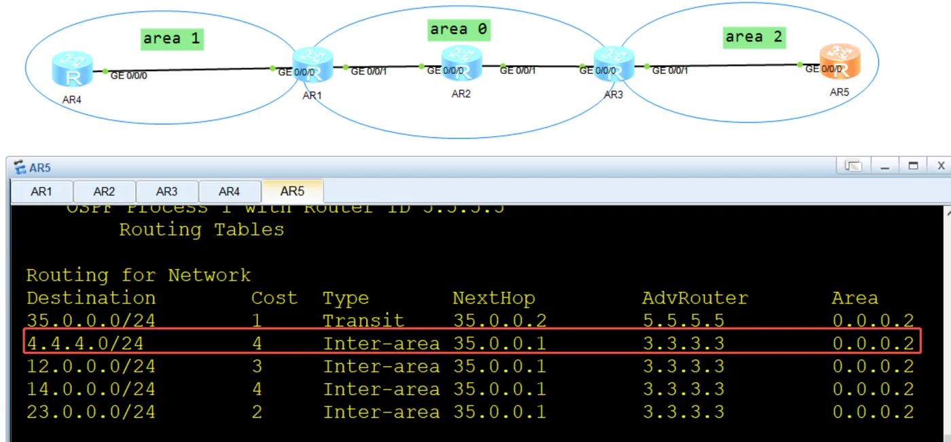Select the AR4 router icon

[73, 69]
